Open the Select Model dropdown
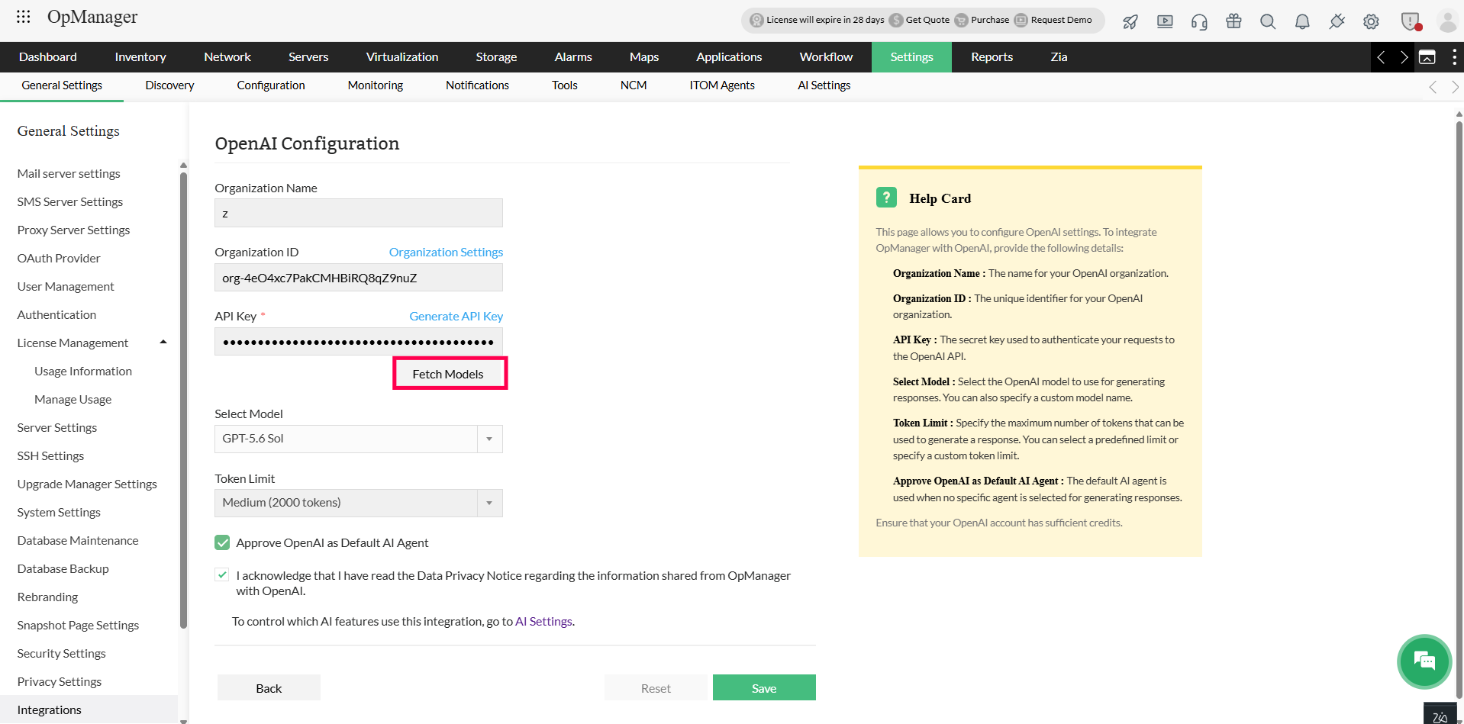 tap(358, 439)
